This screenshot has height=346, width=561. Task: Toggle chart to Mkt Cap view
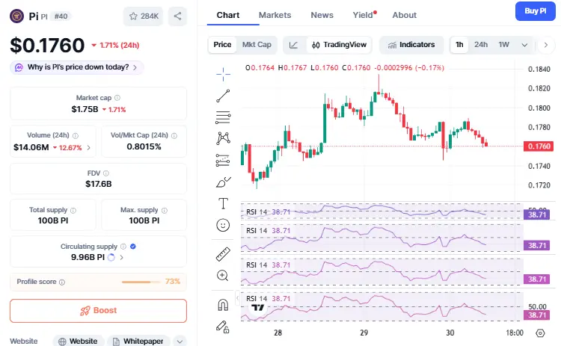(257, 45)
